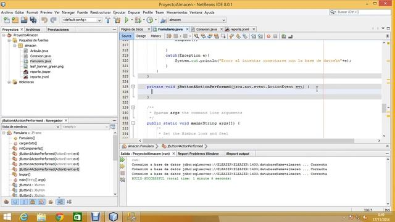Run the project with green play icon

127,20
